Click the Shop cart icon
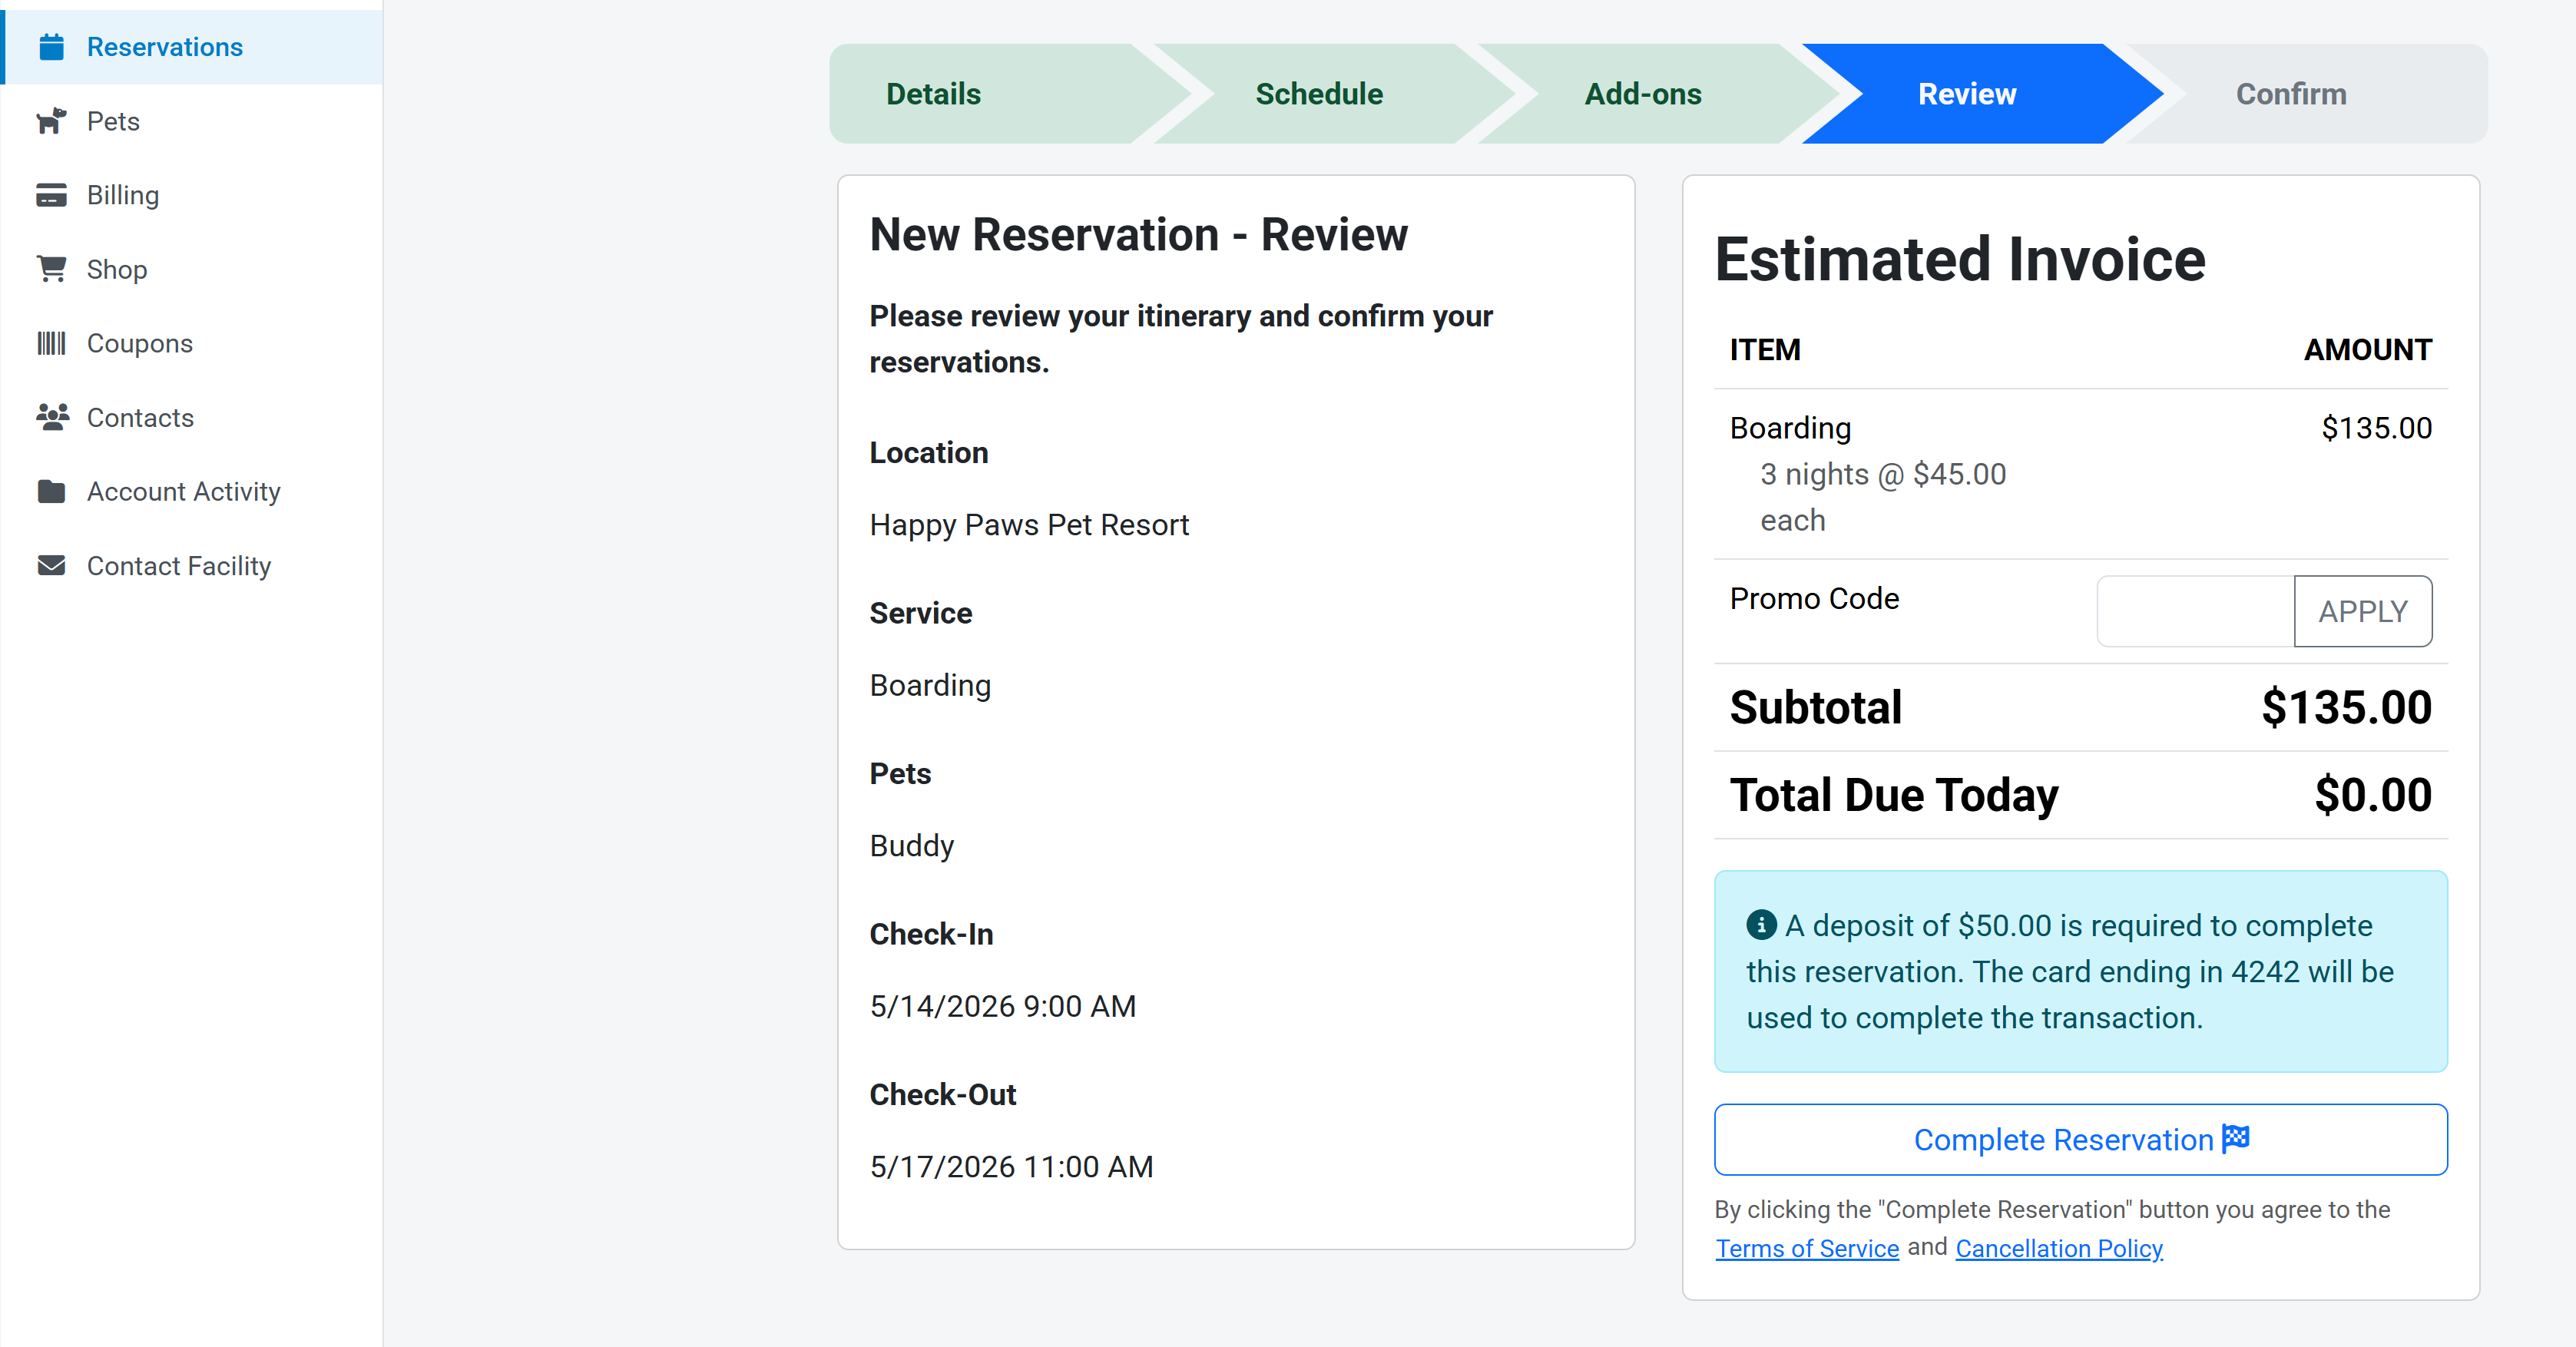Image resolution: width=2576 pixels, height=1347 pixels. tap(52, 269)
